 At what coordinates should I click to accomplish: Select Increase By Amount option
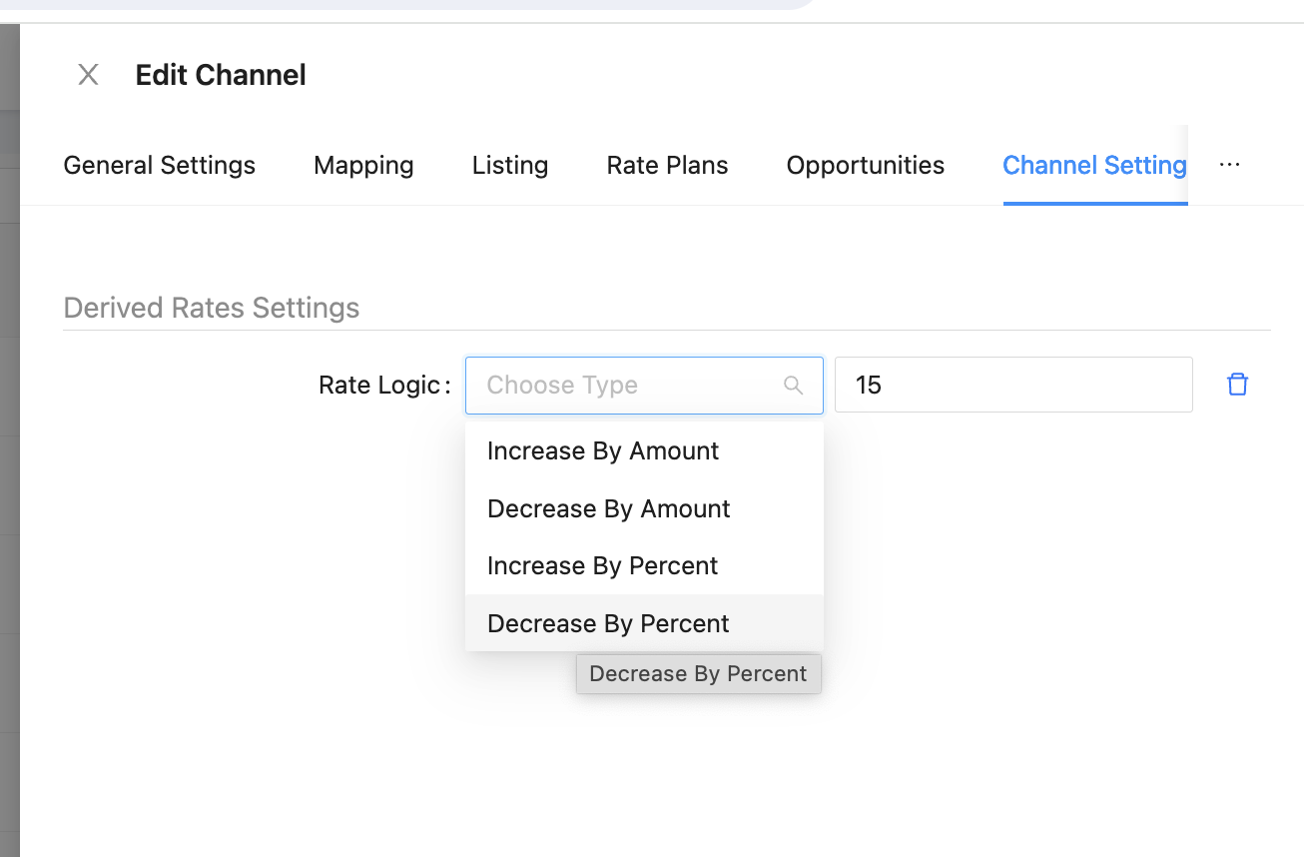603,451
